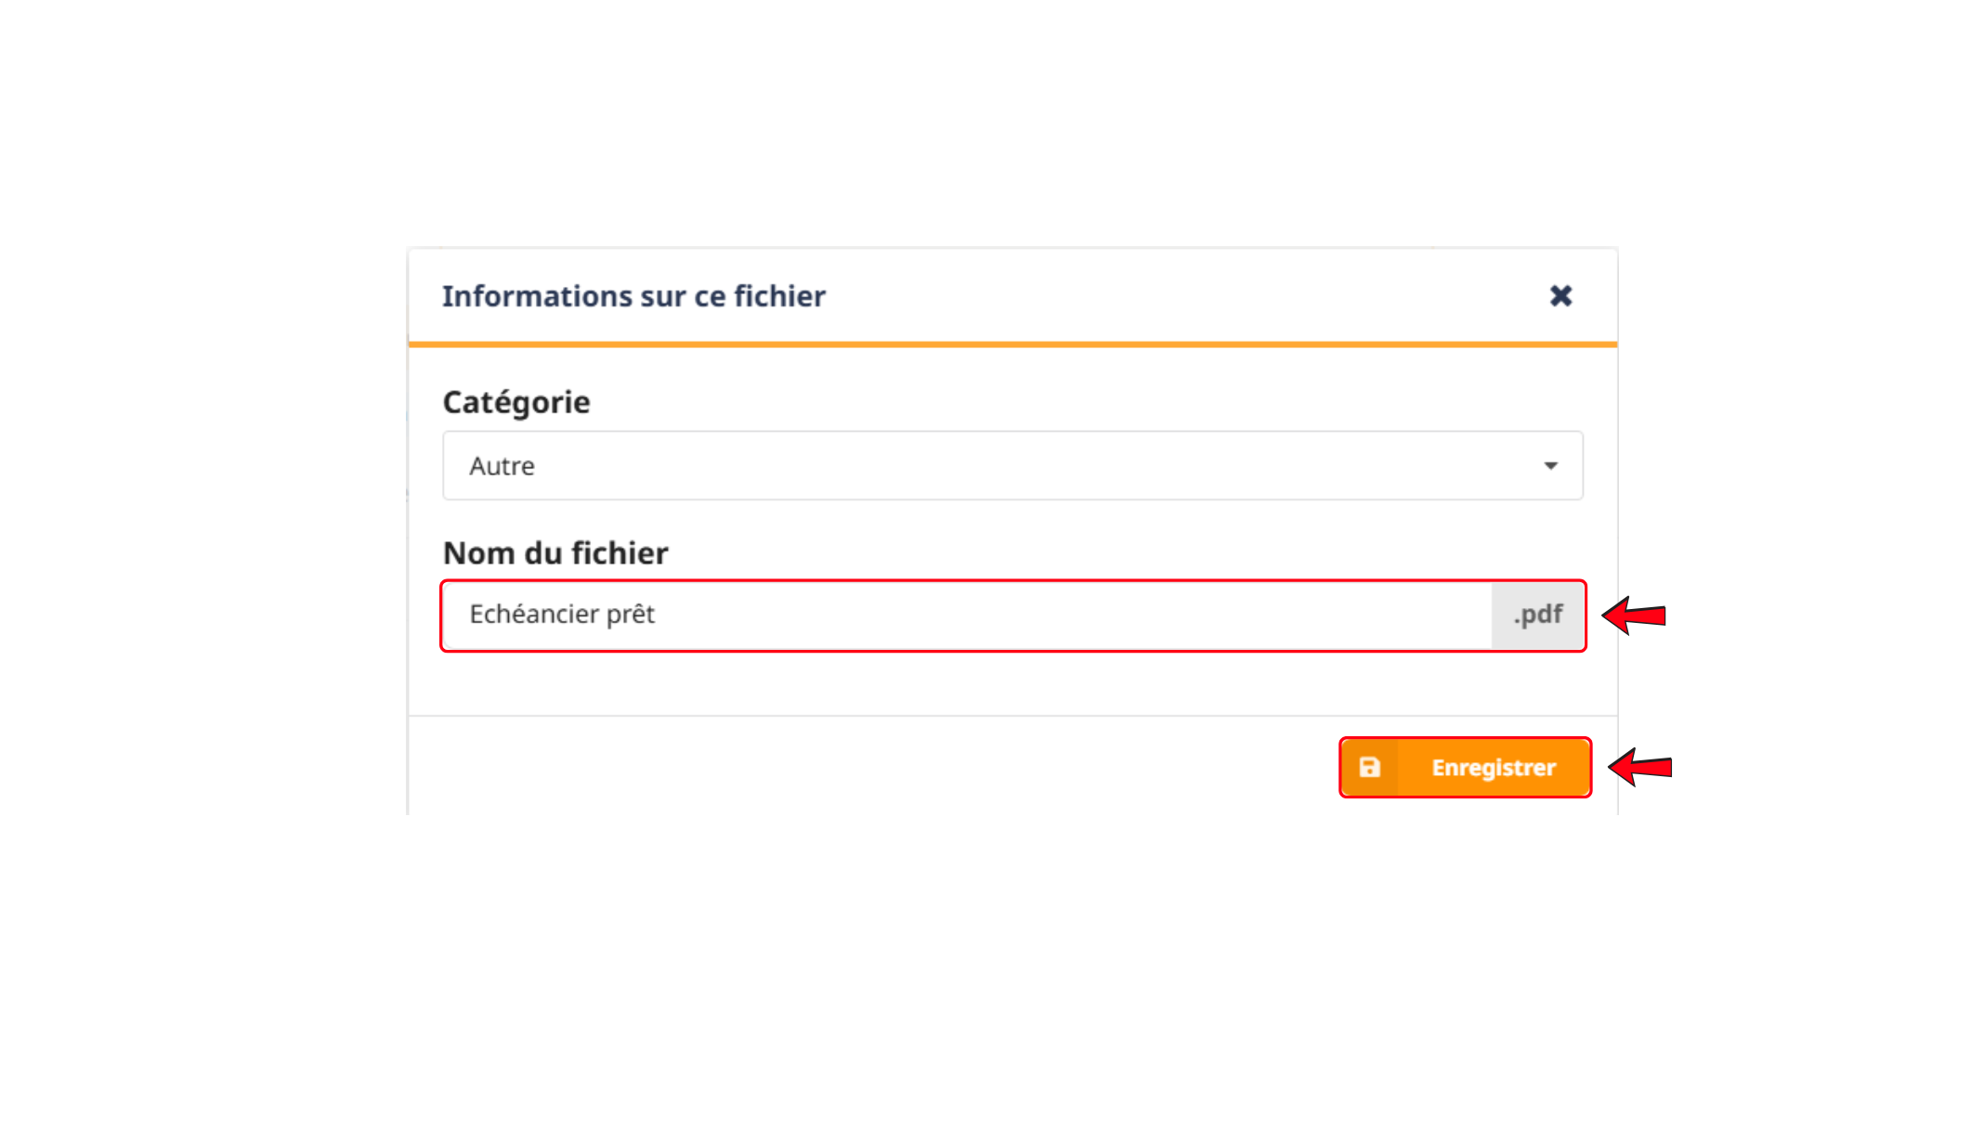The width and height of the screenshot is (1984, 1128).
Task: Click the 'Informations sur ce fichier' title
Action: coord(633,296)
